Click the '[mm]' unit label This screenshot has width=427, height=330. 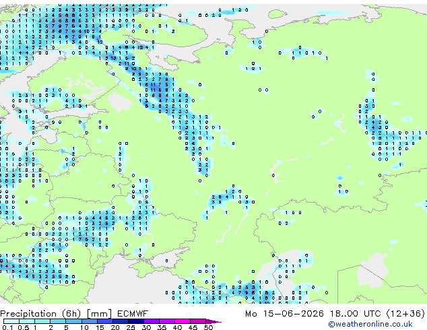pos(100,314)
